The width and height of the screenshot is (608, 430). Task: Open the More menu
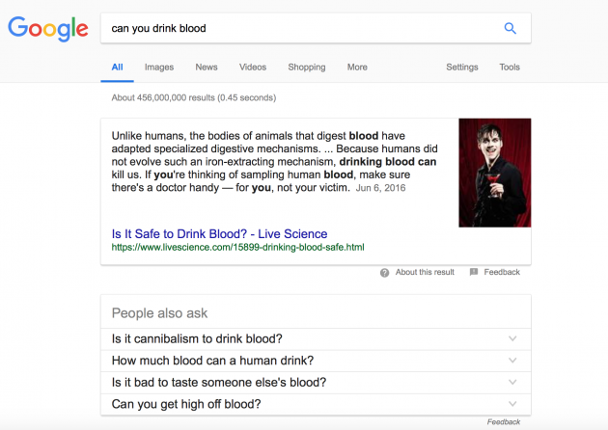tap(357, 67)
